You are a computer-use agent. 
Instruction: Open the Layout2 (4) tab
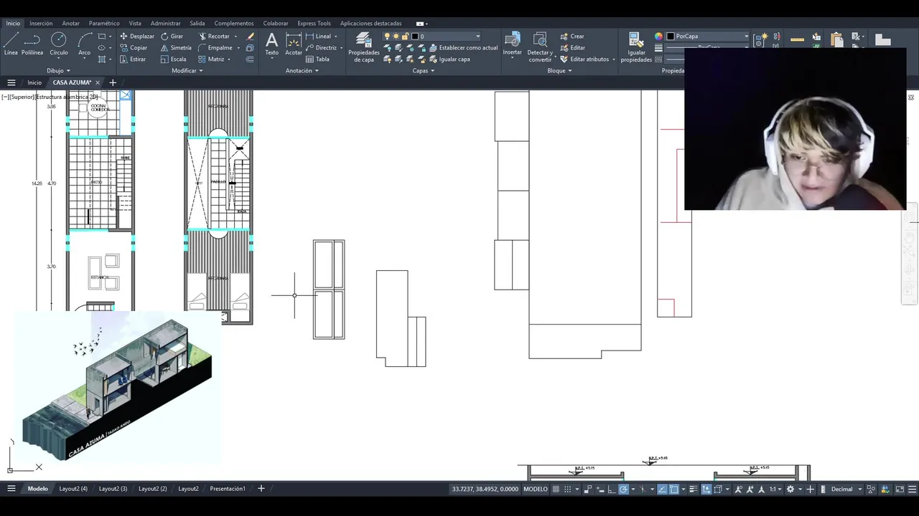(73, 489)
